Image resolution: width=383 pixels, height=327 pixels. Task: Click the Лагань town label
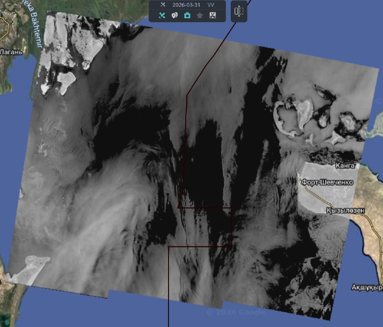point(11,52)
